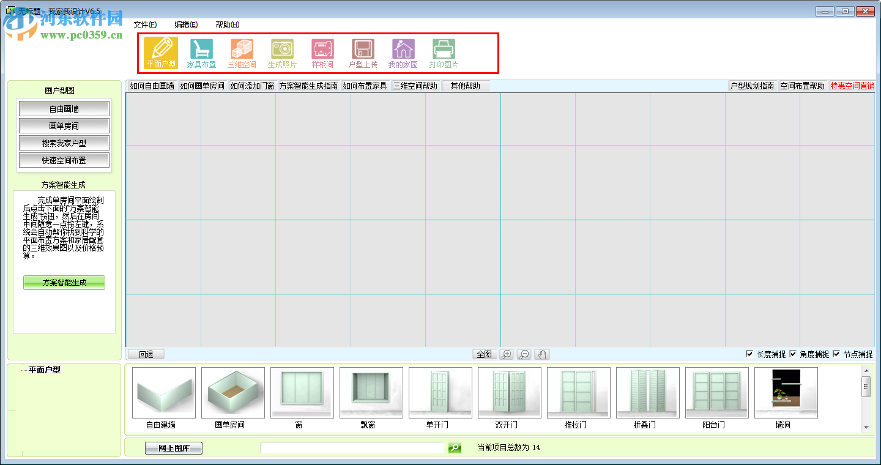Open the 帮助 menu

(227, 24)
